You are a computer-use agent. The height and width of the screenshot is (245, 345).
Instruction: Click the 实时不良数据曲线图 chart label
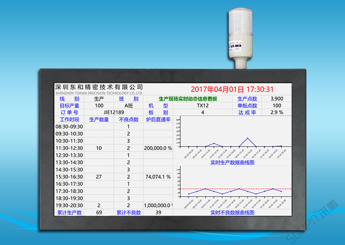click(232, 213)
